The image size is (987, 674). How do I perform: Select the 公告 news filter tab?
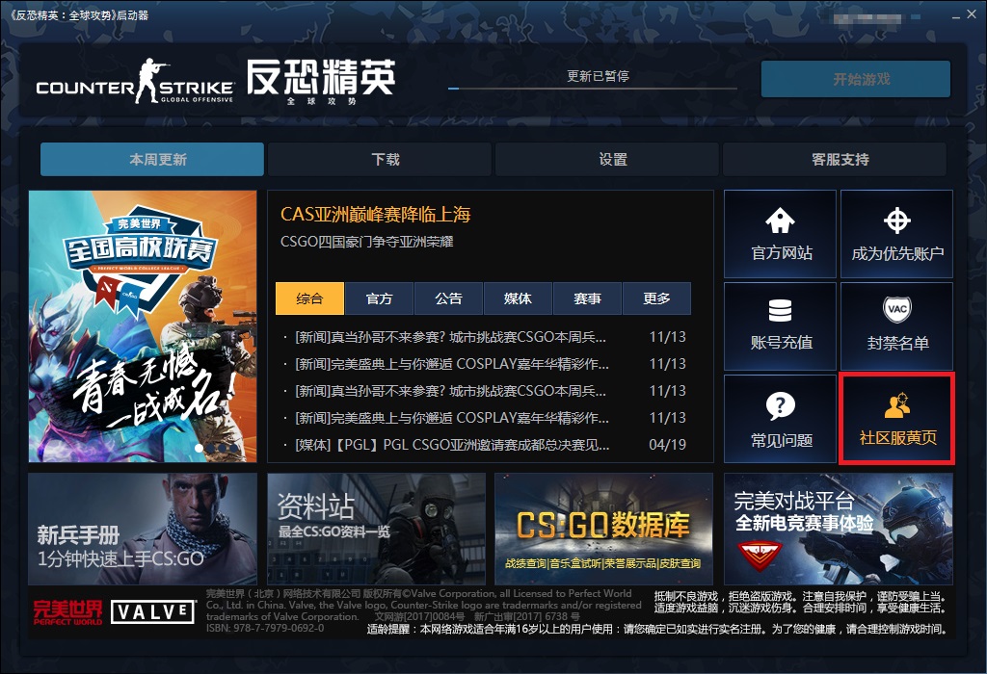coord(448,298)
